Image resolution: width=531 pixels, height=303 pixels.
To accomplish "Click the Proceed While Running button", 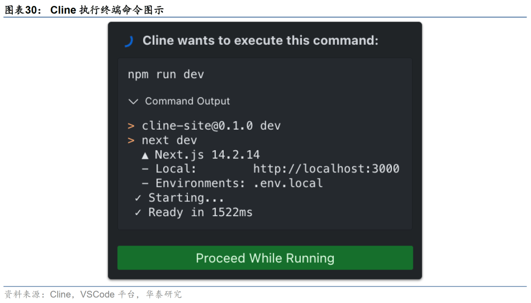I will click(x=265, y=258).
